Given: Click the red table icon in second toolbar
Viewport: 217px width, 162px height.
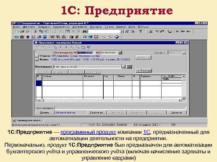Looking at the screenshot, I should (96, 37).
